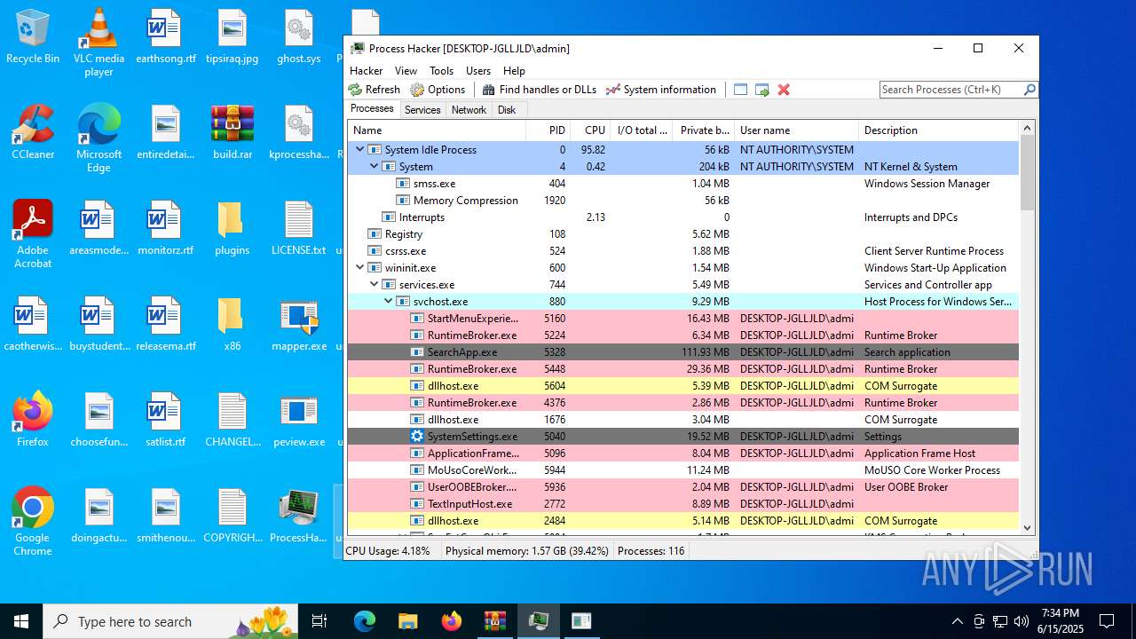
Task: Select the csrss.exe process row
Action: tap(682, 251)
